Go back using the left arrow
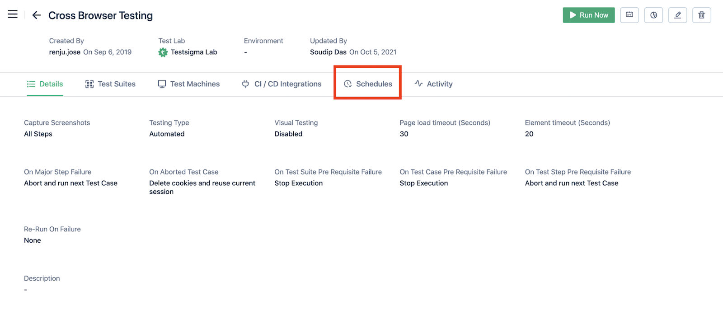The width and height of the screenshot is (723, 319). point(37,15)
